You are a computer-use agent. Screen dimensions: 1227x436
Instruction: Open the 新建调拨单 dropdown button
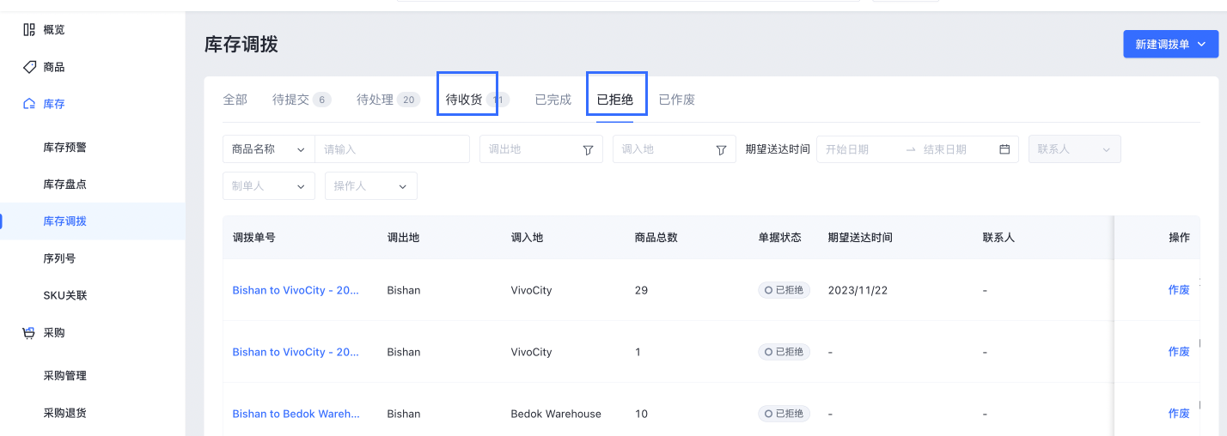[1170, 45]
